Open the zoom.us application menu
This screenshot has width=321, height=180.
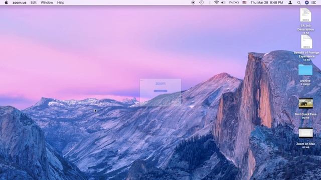point(19,2)
